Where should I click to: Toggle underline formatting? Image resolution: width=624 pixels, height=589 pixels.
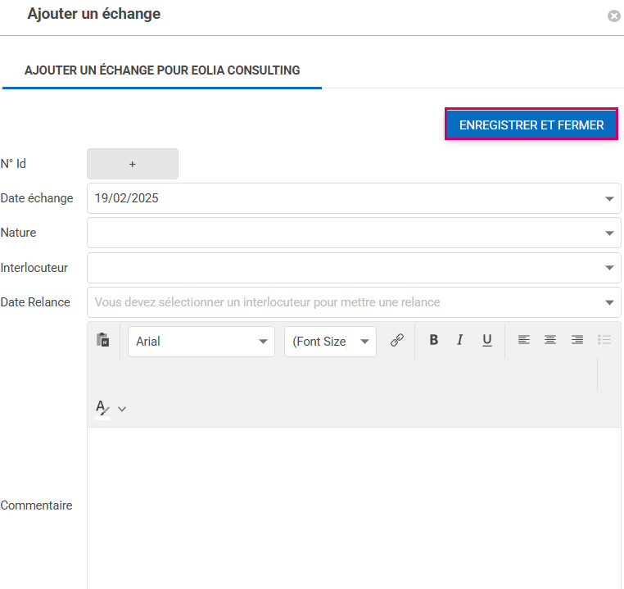487,341
